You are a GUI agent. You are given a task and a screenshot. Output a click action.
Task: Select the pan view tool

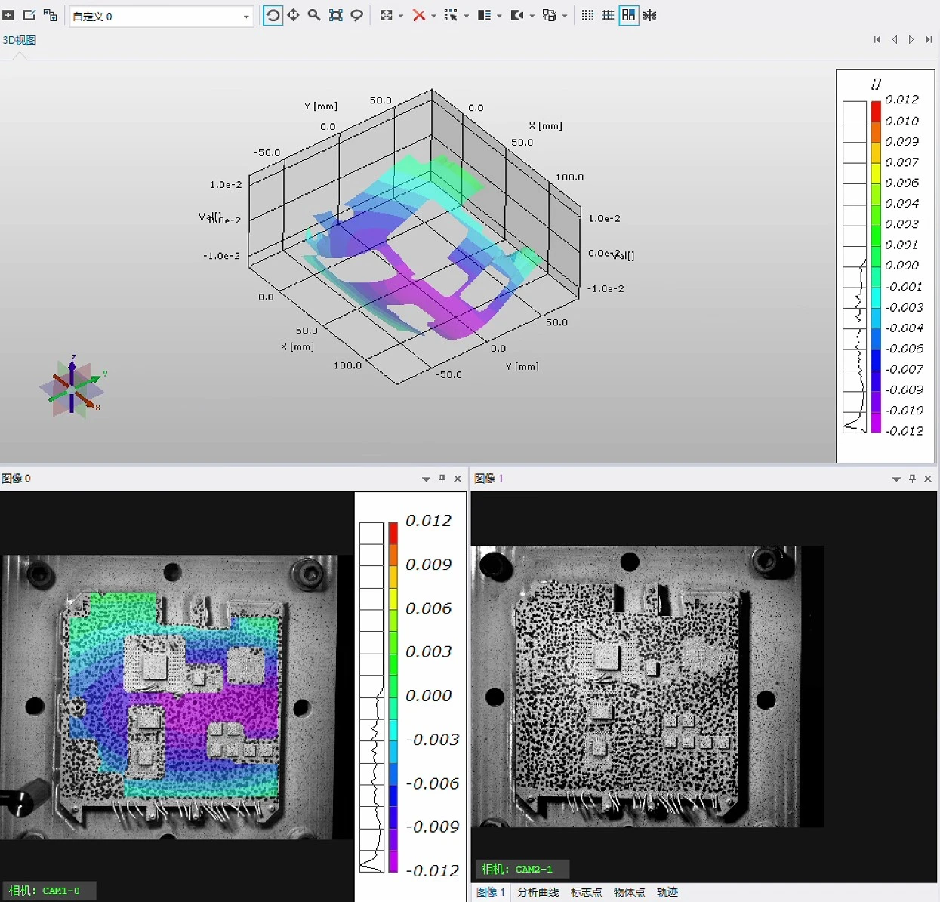coord(293,16)
